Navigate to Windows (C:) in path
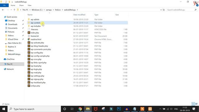The height and width of the screenshot is (112, 199). click(x=37, y=10)
